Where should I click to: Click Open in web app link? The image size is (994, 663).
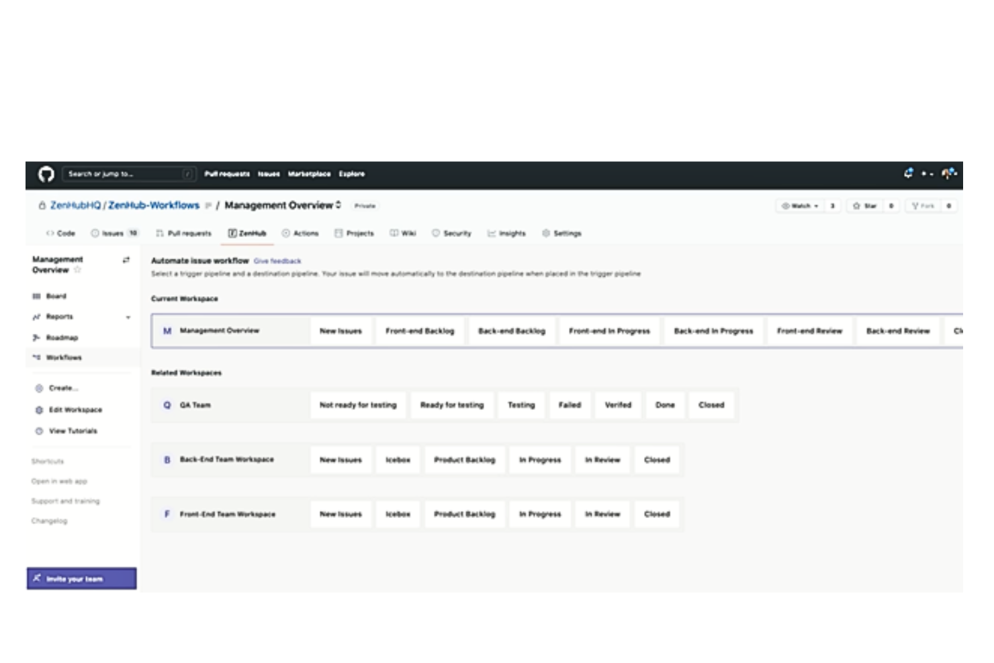coord(59,482)
